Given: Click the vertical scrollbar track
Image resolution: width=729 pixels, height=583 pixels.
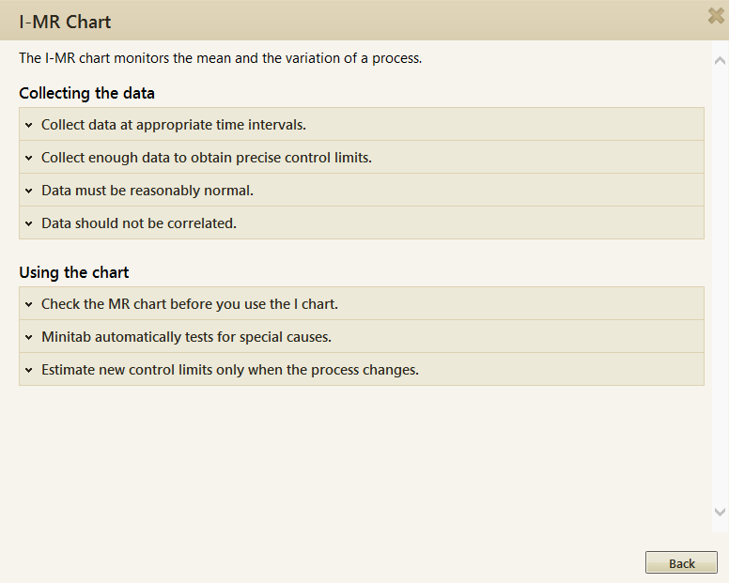Looking at the screenshot, I should coord(721,282).
